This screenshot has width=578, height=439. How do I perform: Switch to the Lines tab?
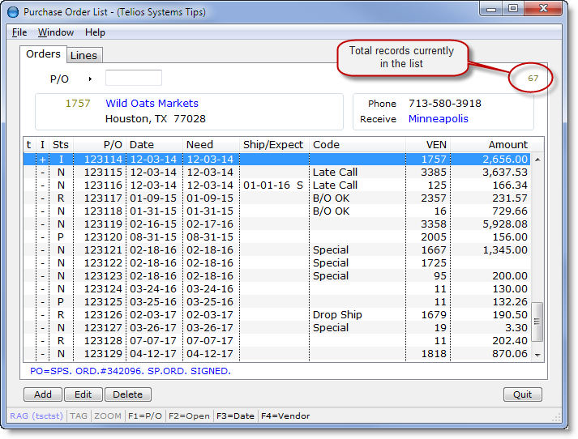point(83,55)
